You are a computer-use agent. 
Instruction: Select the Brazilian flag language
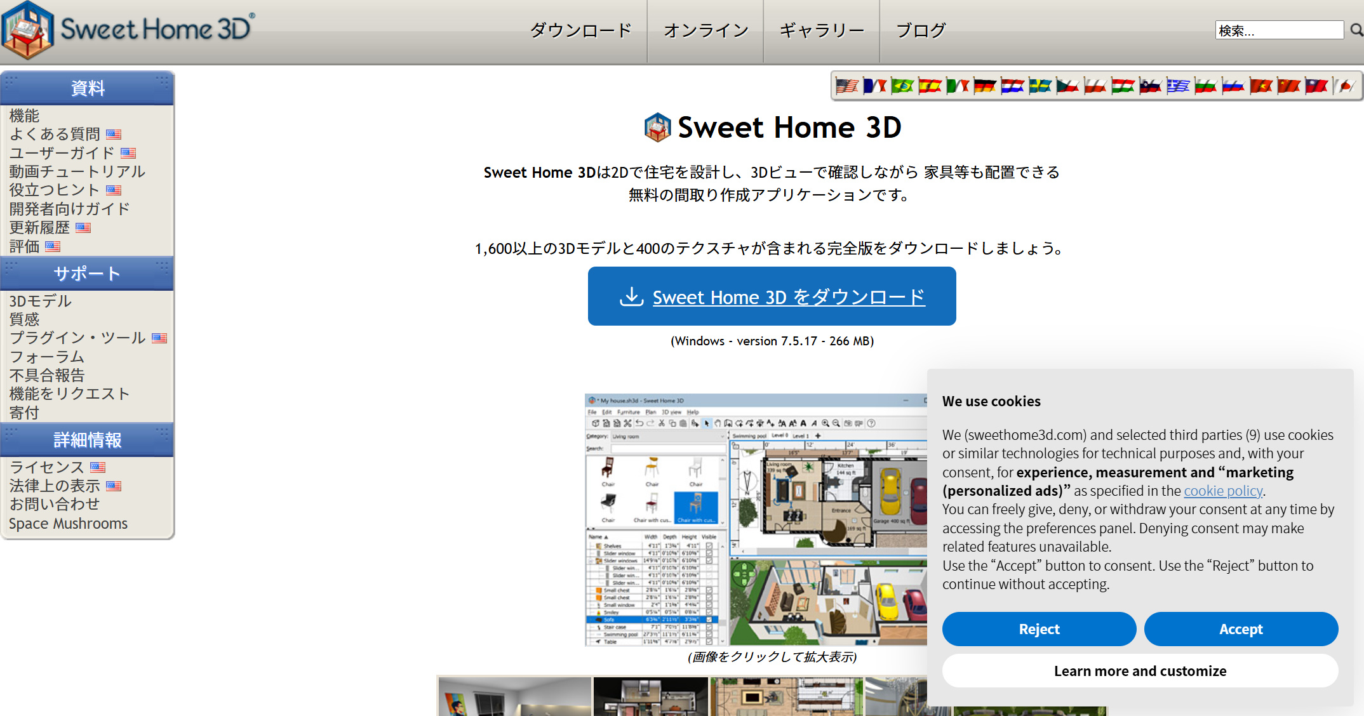(902, 86)
